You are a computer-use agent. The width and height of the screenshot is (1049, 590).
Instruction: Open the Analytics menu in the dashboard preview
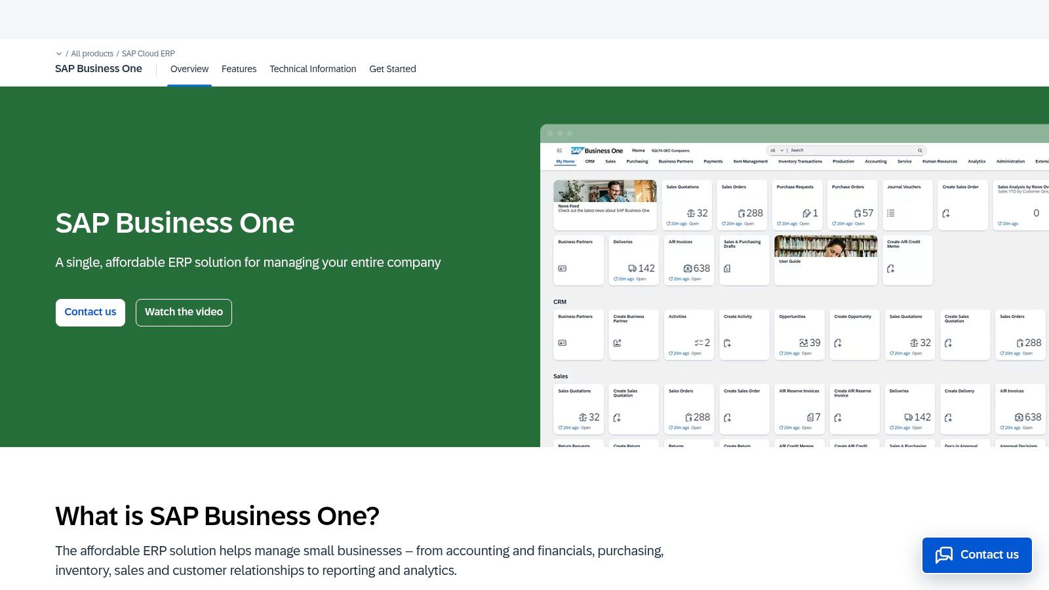point(977,161)
